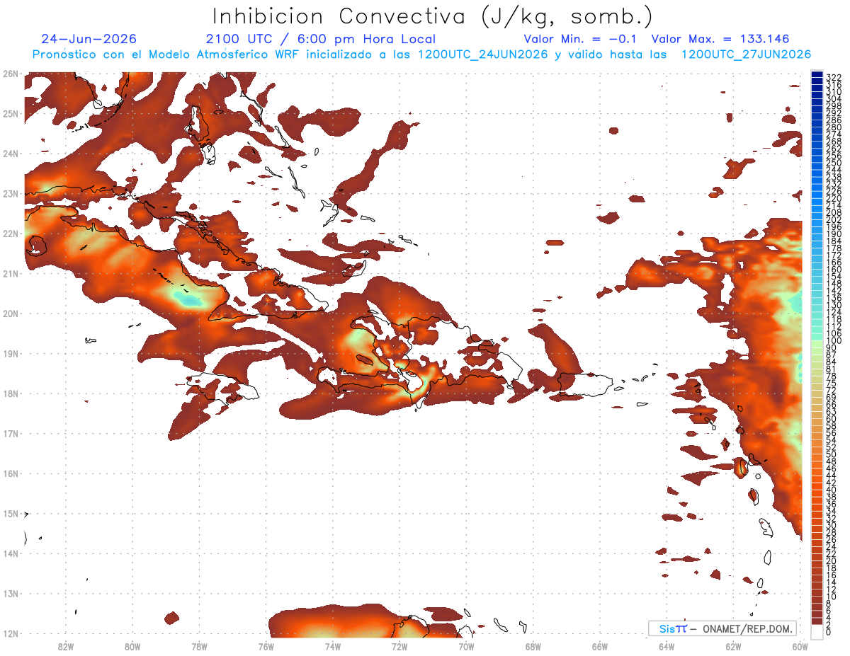The width and height of the screenshot is (850, 656).
Task: Click the 70W longitude label
Action: click(466, 647)
